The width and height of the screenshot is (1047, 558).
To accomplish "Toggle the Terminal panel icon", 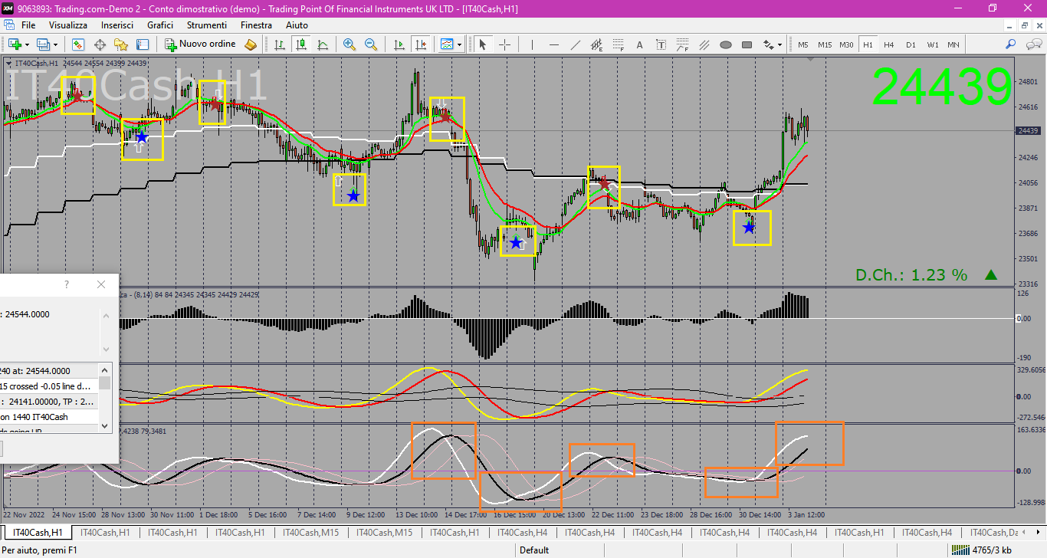I will click(143, 44).
